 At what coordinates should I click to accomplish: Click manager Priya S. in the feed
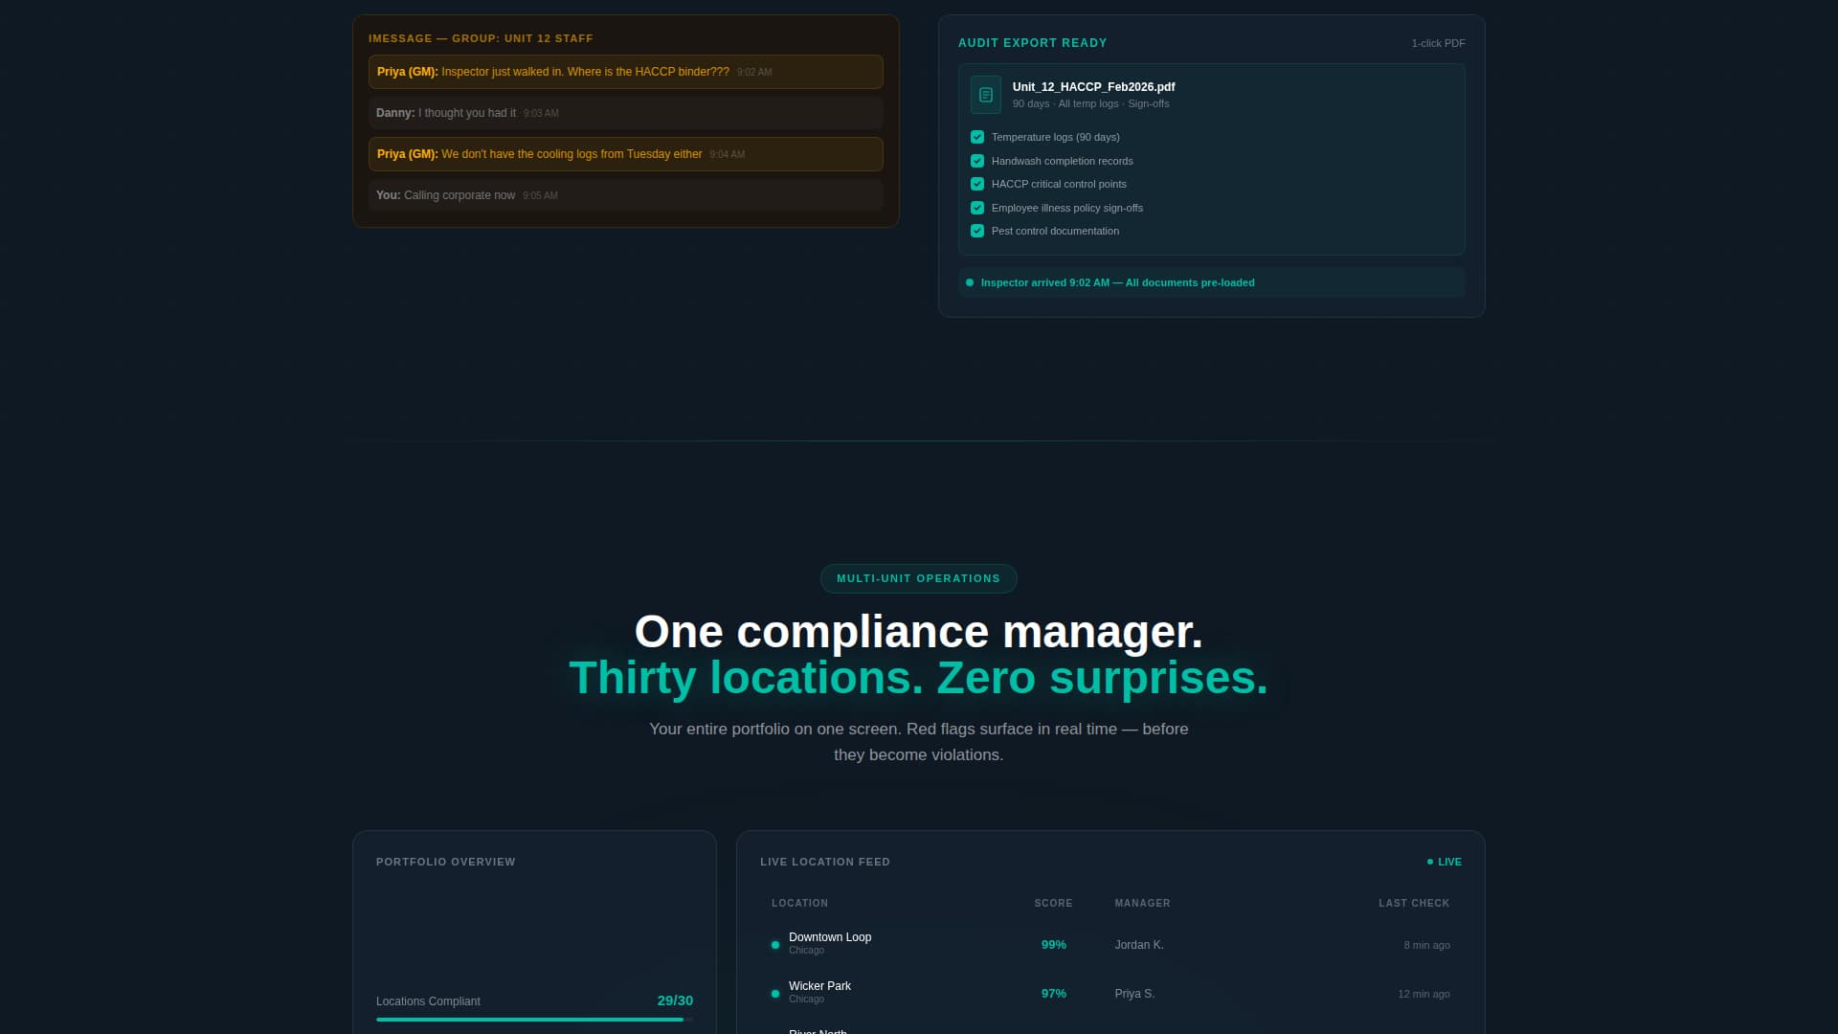(1134, 994)
